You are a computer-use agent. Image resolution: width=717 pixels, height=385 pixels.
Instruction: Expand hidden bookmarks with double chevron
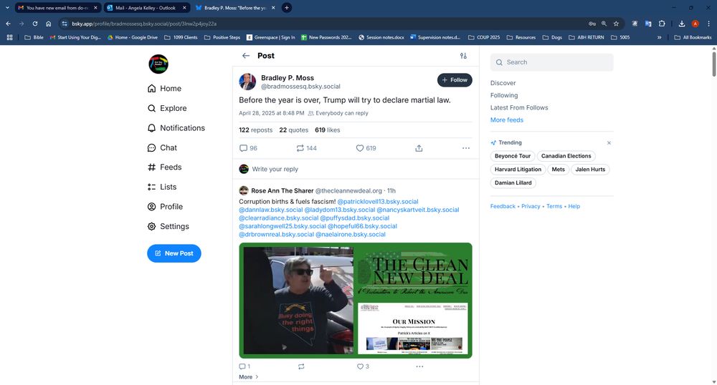point(660,37)
